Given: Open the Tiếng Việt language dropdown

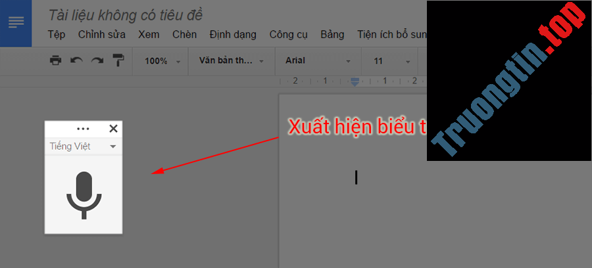Looking at the screenshot, I should 83,146.
